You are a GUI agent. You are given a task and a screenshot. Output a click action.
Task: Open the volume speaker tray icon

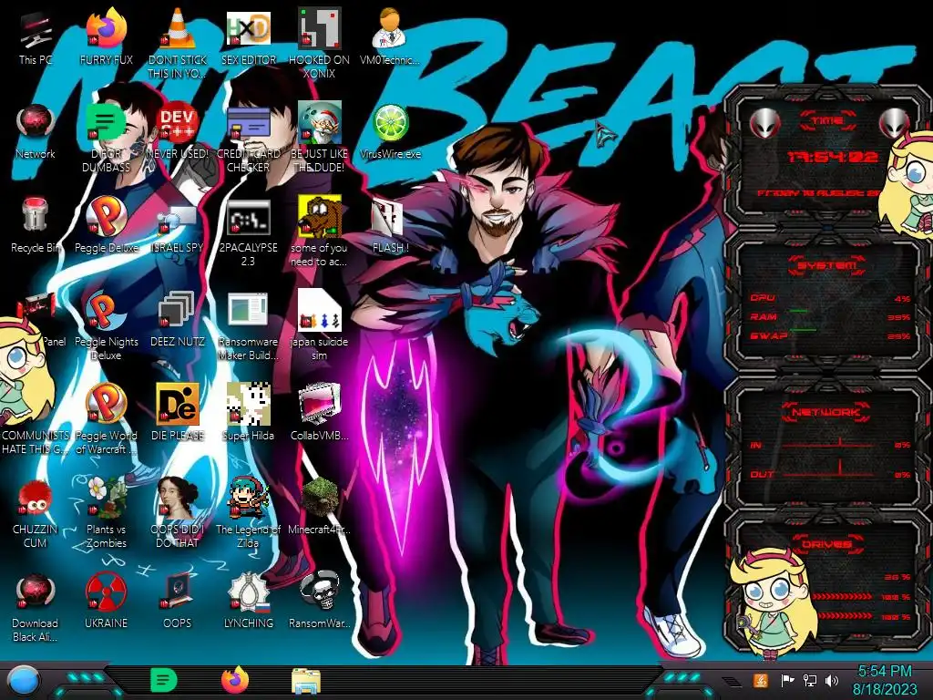pyautogui.click(x=832, y=680)
